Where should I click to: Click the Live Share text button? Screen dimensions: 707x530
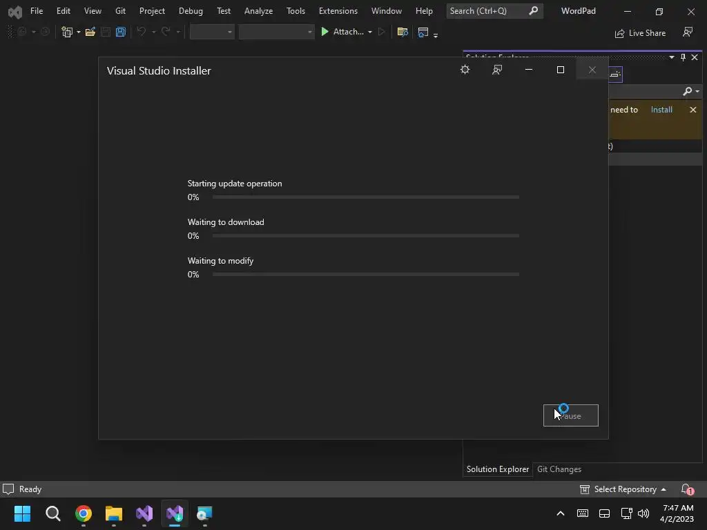(647, 33)
